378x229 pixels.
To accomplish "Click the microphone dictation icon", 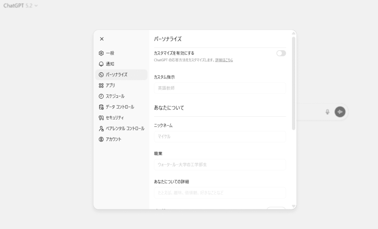I will 327,112.
